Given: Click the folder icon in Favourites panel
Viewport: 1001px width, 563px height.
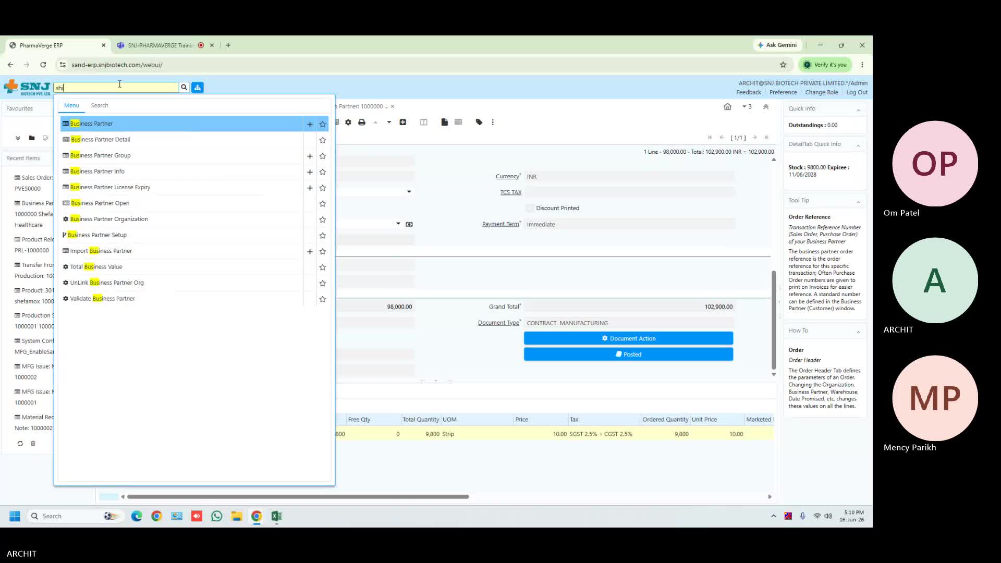Looking at the screenshot, I should pos(32,138).
